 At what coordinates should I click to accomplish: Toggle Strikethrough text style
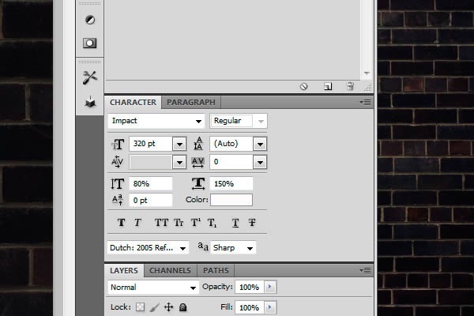(x=252, y=223)
